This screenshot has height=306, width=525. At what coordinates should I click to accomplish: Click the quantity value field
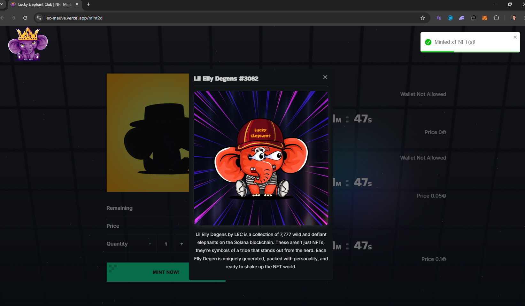point(166,244)
